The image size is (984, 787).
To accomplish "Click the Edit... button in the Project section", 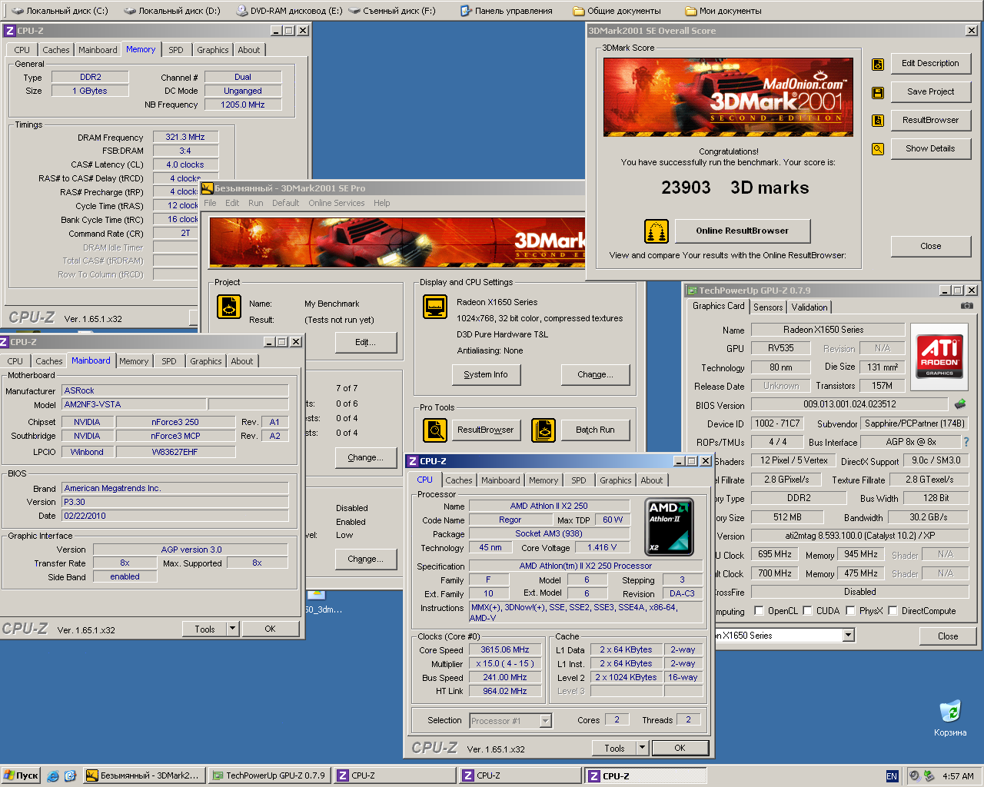I will (366, 343).
